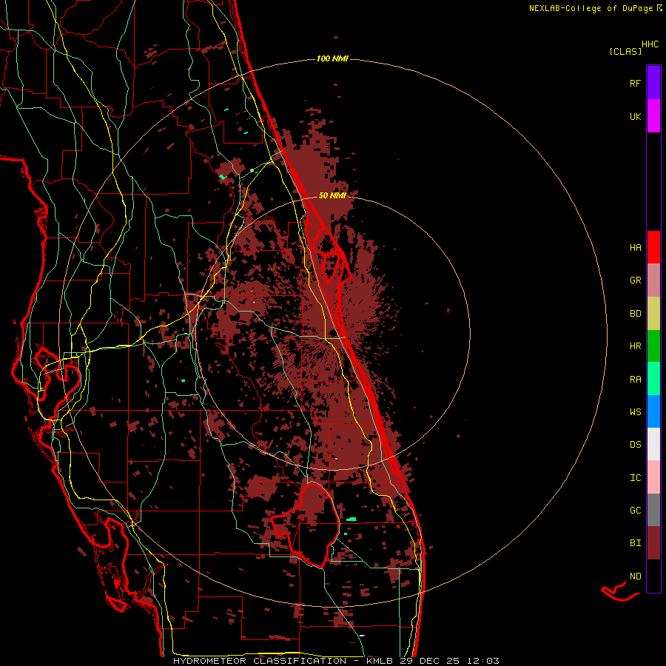Screen dimensions: 666x666
Task: Click the NEXLAB-College of DuPage credit text
Action: coord(591,8)
